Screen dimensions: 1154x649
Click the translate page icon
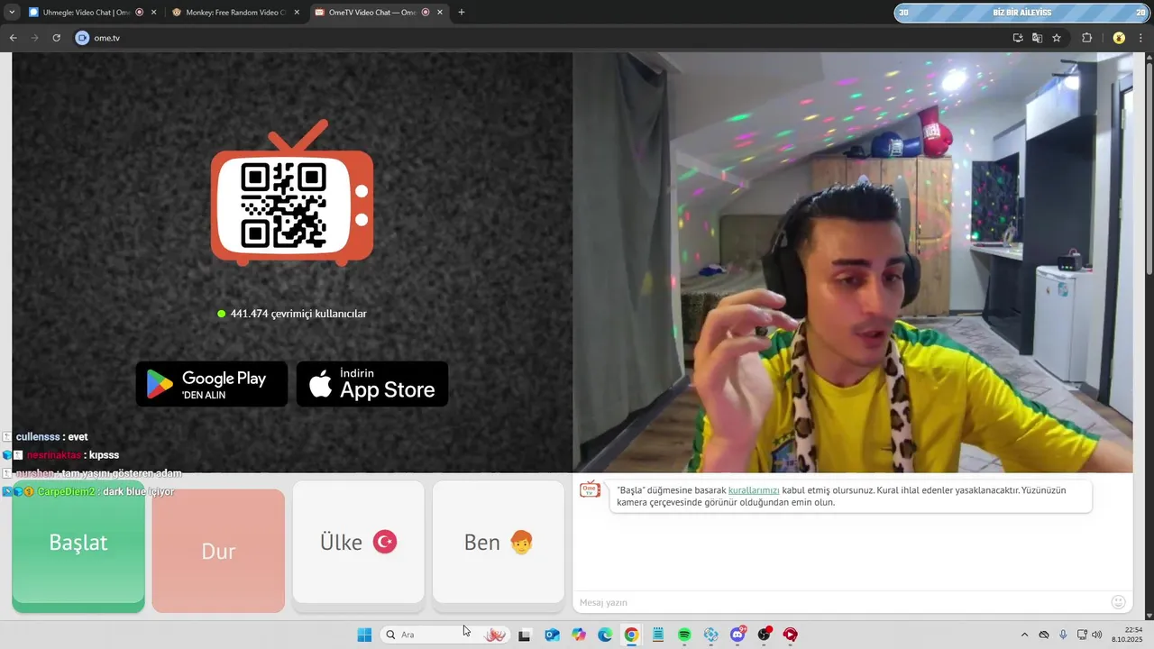1037,38
